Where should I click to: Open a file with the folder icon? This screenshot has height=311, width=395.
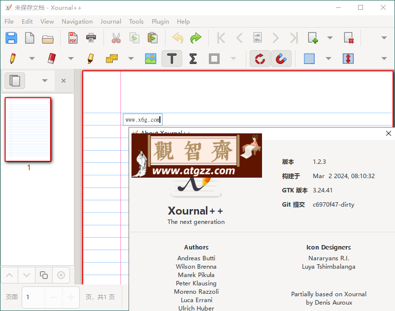click(x=48, y=39)
